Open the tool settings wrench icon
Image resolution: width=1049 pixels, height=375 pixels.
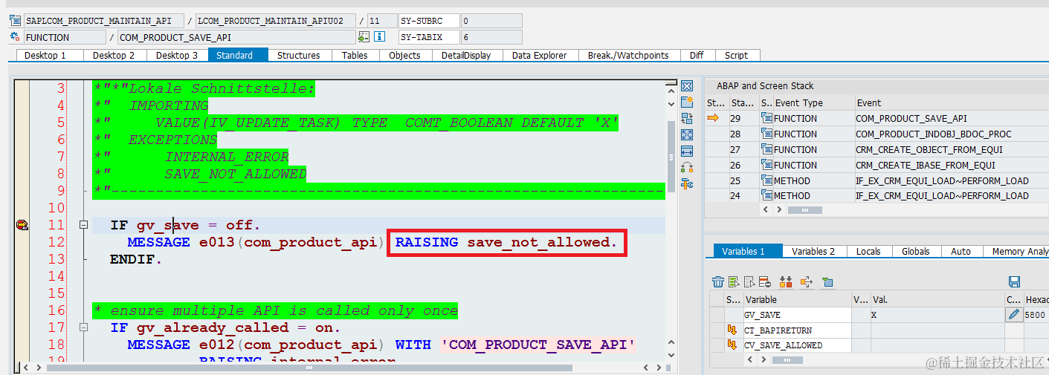[687, 184]
